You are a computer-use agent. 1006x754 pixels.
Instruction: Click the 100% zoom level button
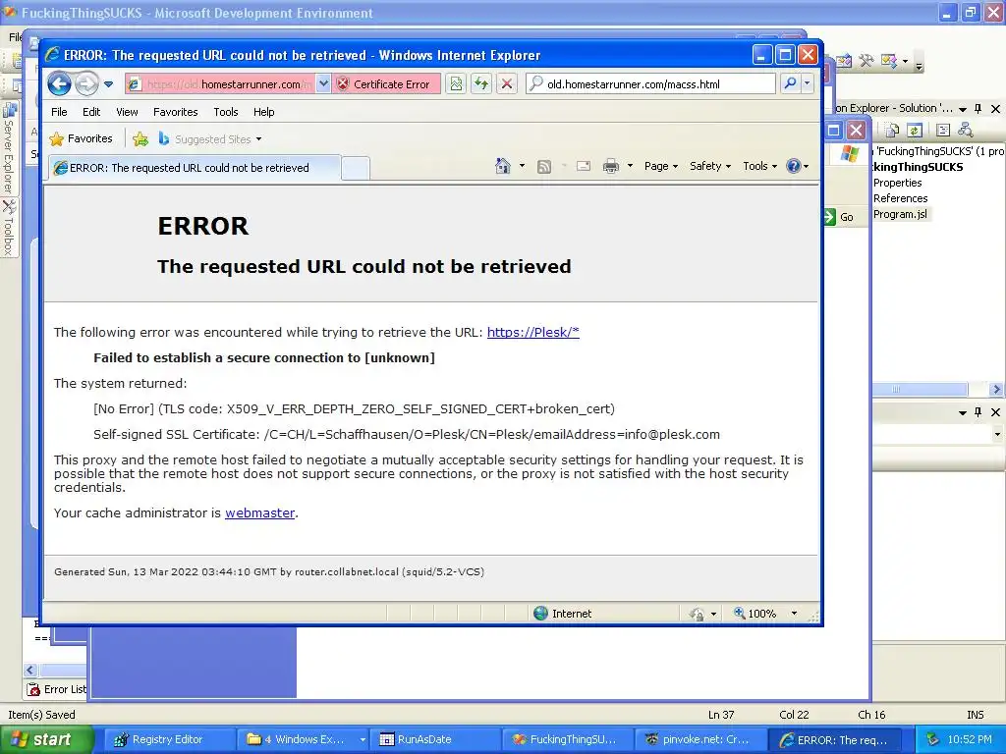click(x=755, y=614)
